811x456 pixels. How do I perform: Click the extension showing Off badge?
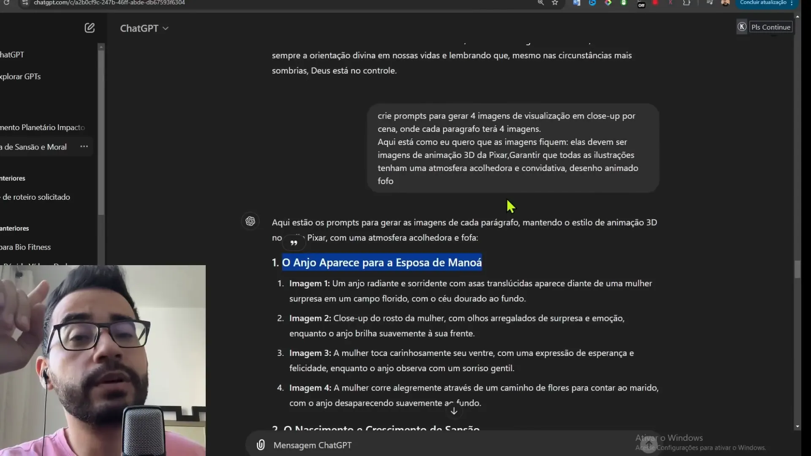point(641,4)
